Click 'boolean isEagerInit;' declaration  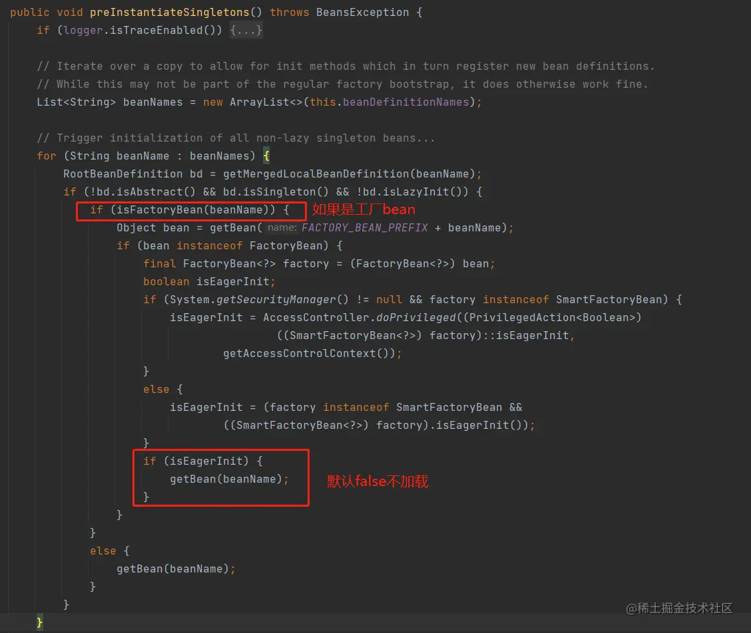209,281
